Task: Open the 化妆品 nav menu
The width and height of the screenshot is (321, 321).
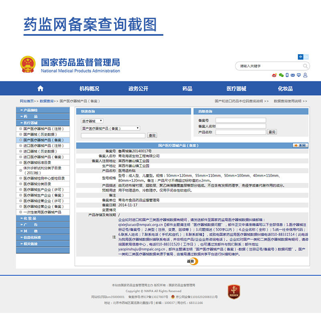Action: [x=285, y=88]
